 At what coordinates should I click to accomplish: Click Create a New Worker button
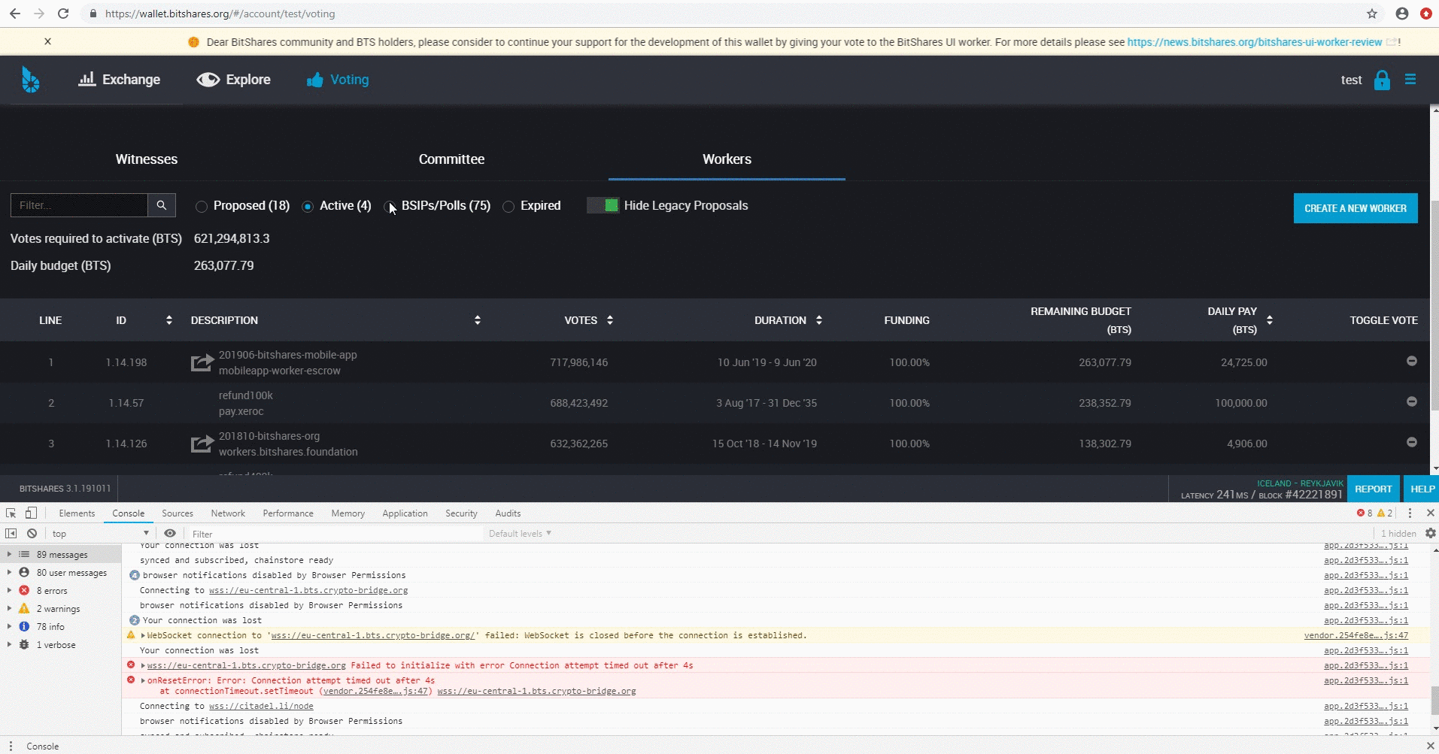1356,208
